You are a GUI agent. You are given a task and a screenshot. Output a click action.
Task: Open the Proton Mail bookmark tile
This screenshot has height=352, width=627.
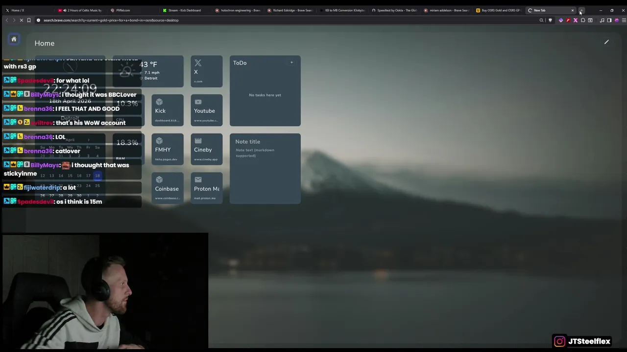[207, 189]
